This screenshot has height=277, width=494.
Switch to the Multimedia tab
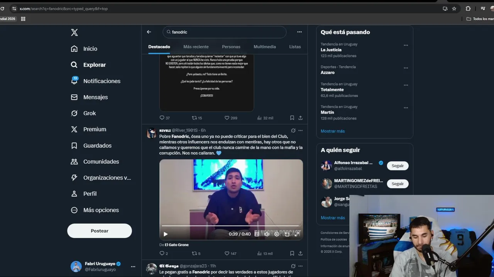(265, 47)
